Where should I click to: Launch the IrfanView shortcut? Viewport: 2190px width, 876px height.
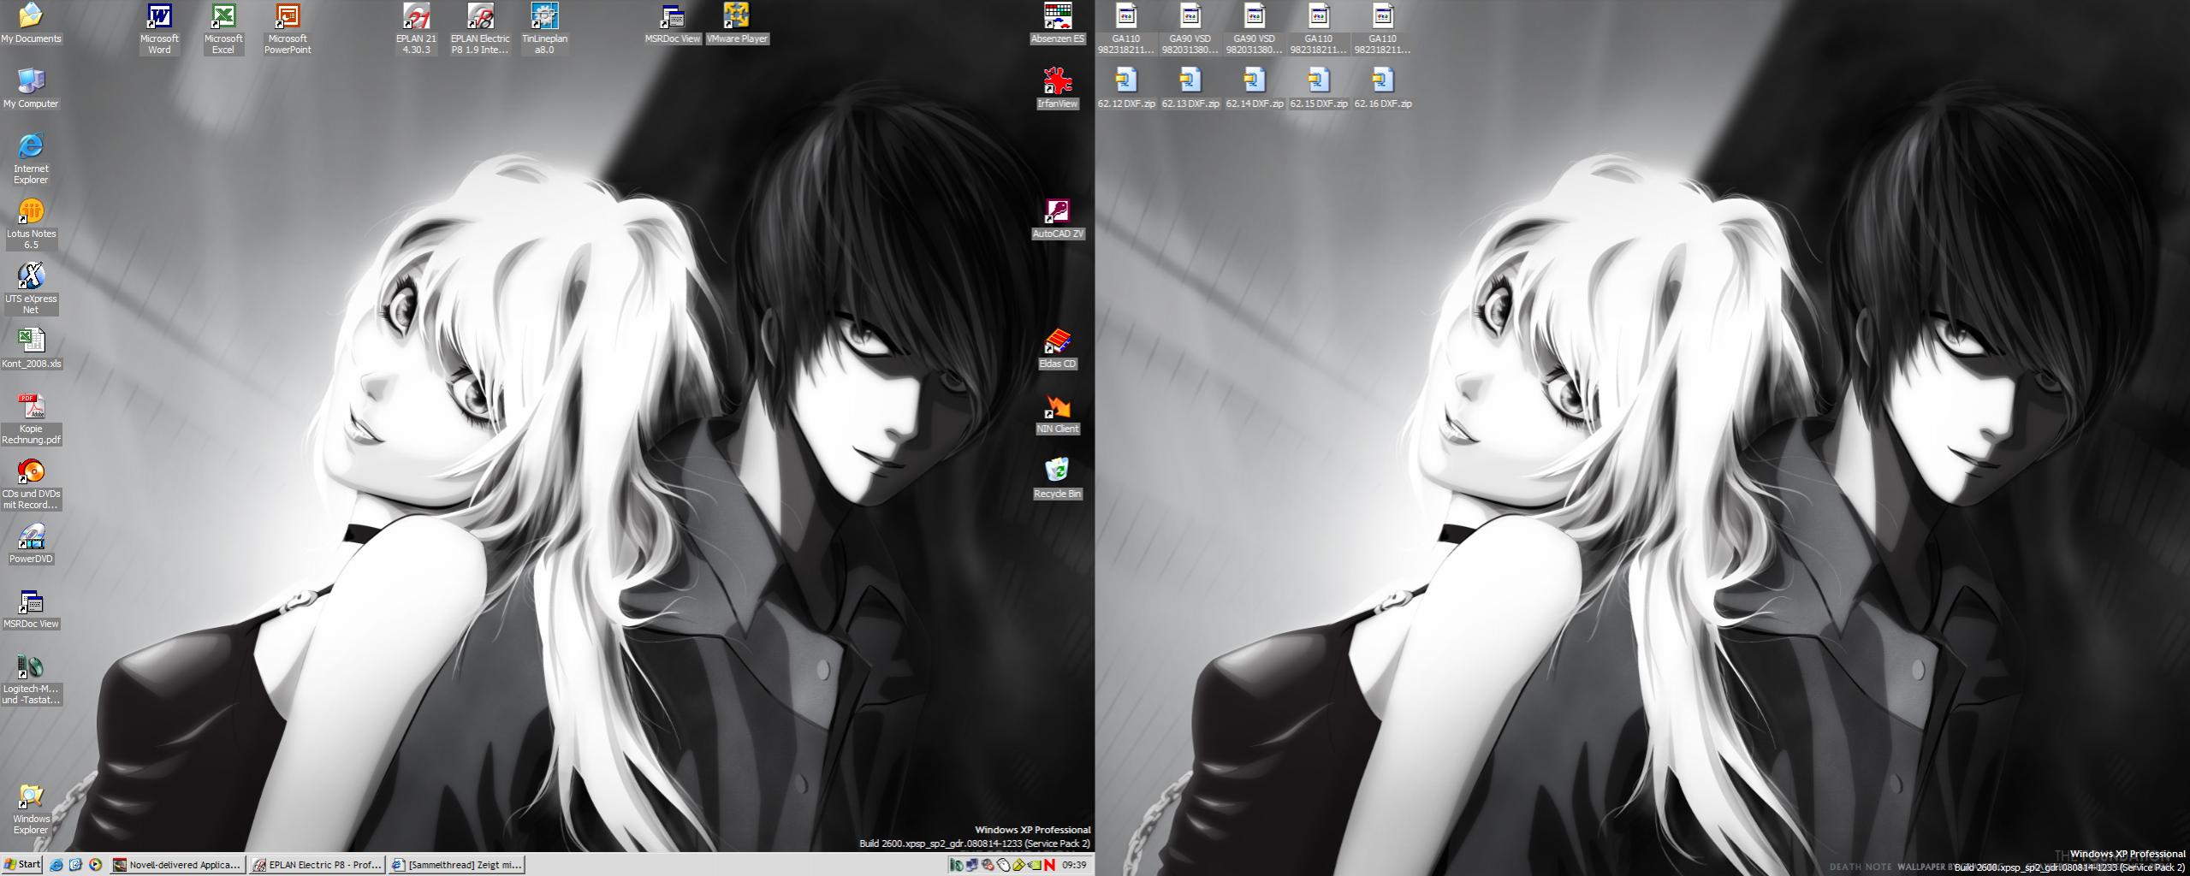point(1058,88)
